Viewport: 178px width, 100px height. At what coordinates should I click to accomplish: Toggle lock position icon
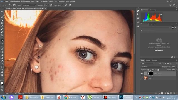click(x=153, y=70)
